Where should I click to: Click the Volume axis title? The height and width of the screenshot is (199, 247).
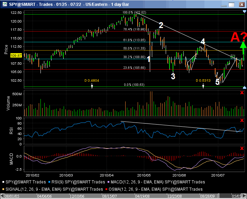[x=8, y=103]
